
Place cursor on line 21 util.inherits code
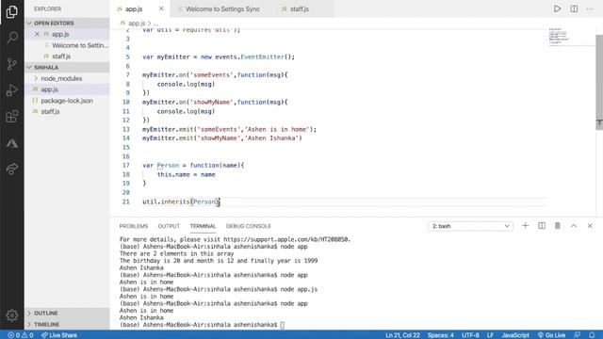click(181, 202)
